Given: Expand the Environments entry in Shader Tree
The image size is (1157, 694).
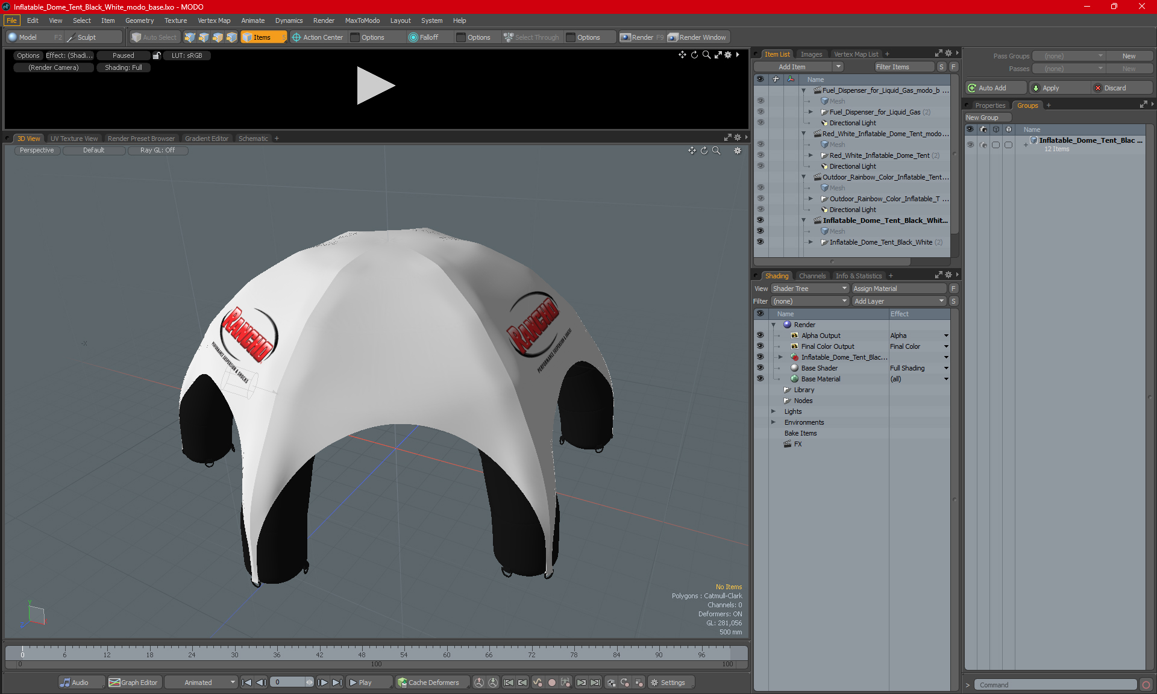Looking at the screenshot, I should tap(774, 422).
